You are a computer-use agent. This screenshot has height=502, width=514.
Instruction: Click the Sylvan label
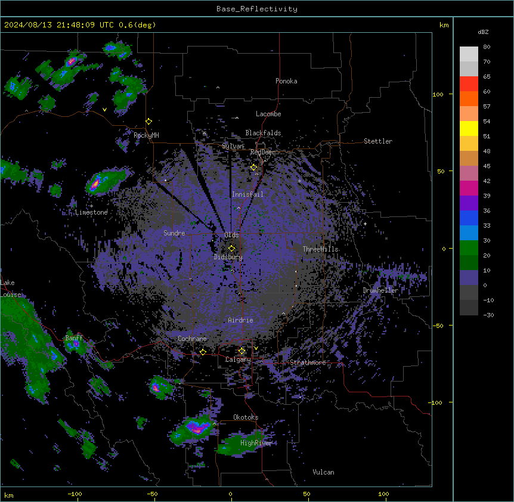click(233, 146)
